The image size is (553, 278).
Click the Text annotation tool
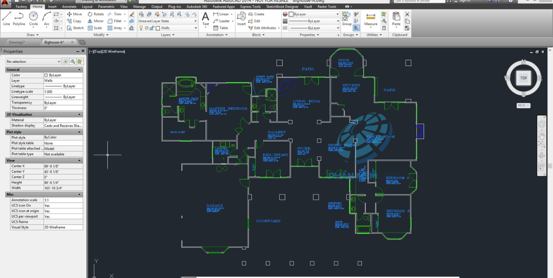[x=206, y=19]
